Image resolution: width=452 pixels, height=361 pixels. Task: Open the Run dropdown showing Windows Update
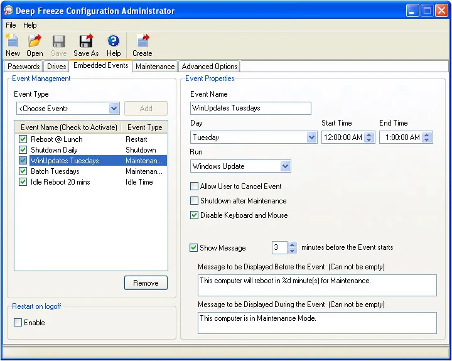point(286,166)
